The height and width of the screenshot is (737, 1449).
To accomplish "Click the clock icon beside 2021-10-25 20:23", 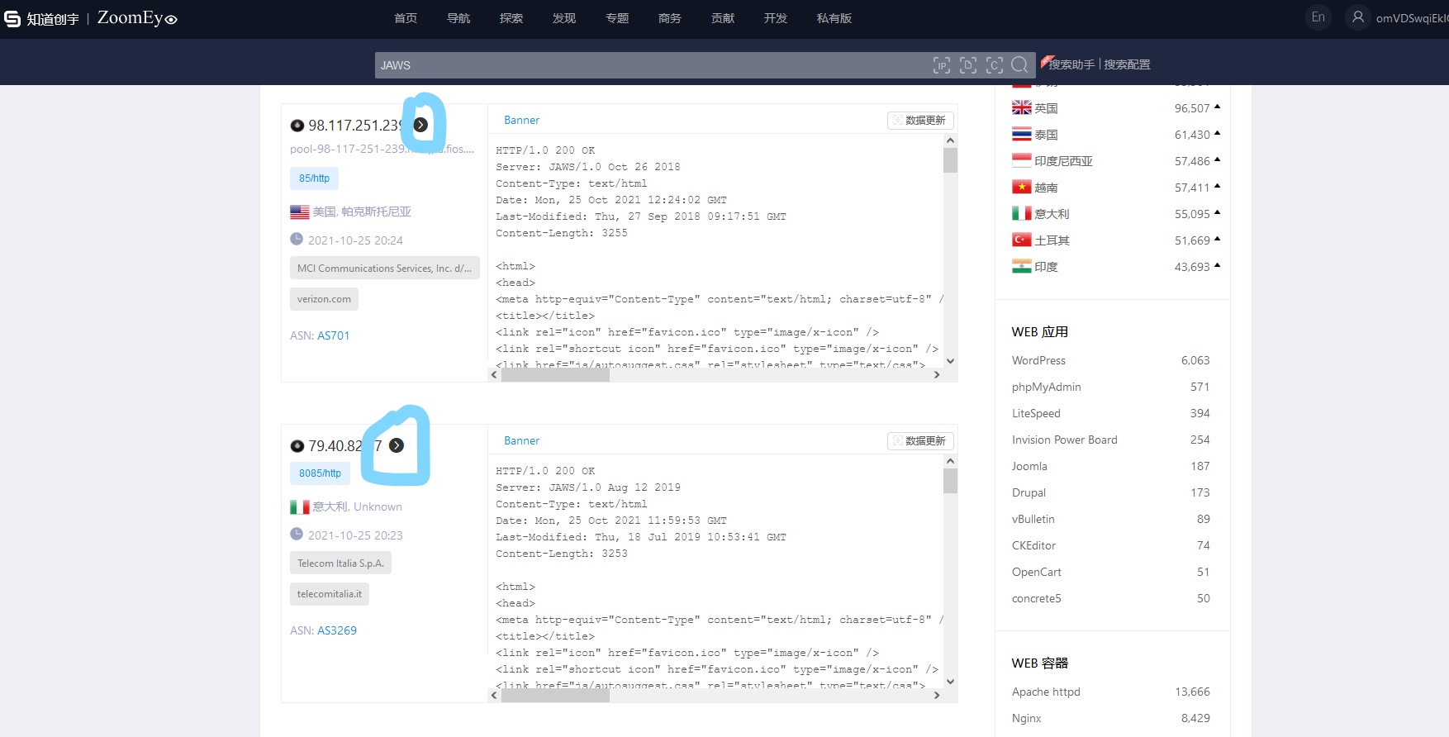I will click(297, 534).
